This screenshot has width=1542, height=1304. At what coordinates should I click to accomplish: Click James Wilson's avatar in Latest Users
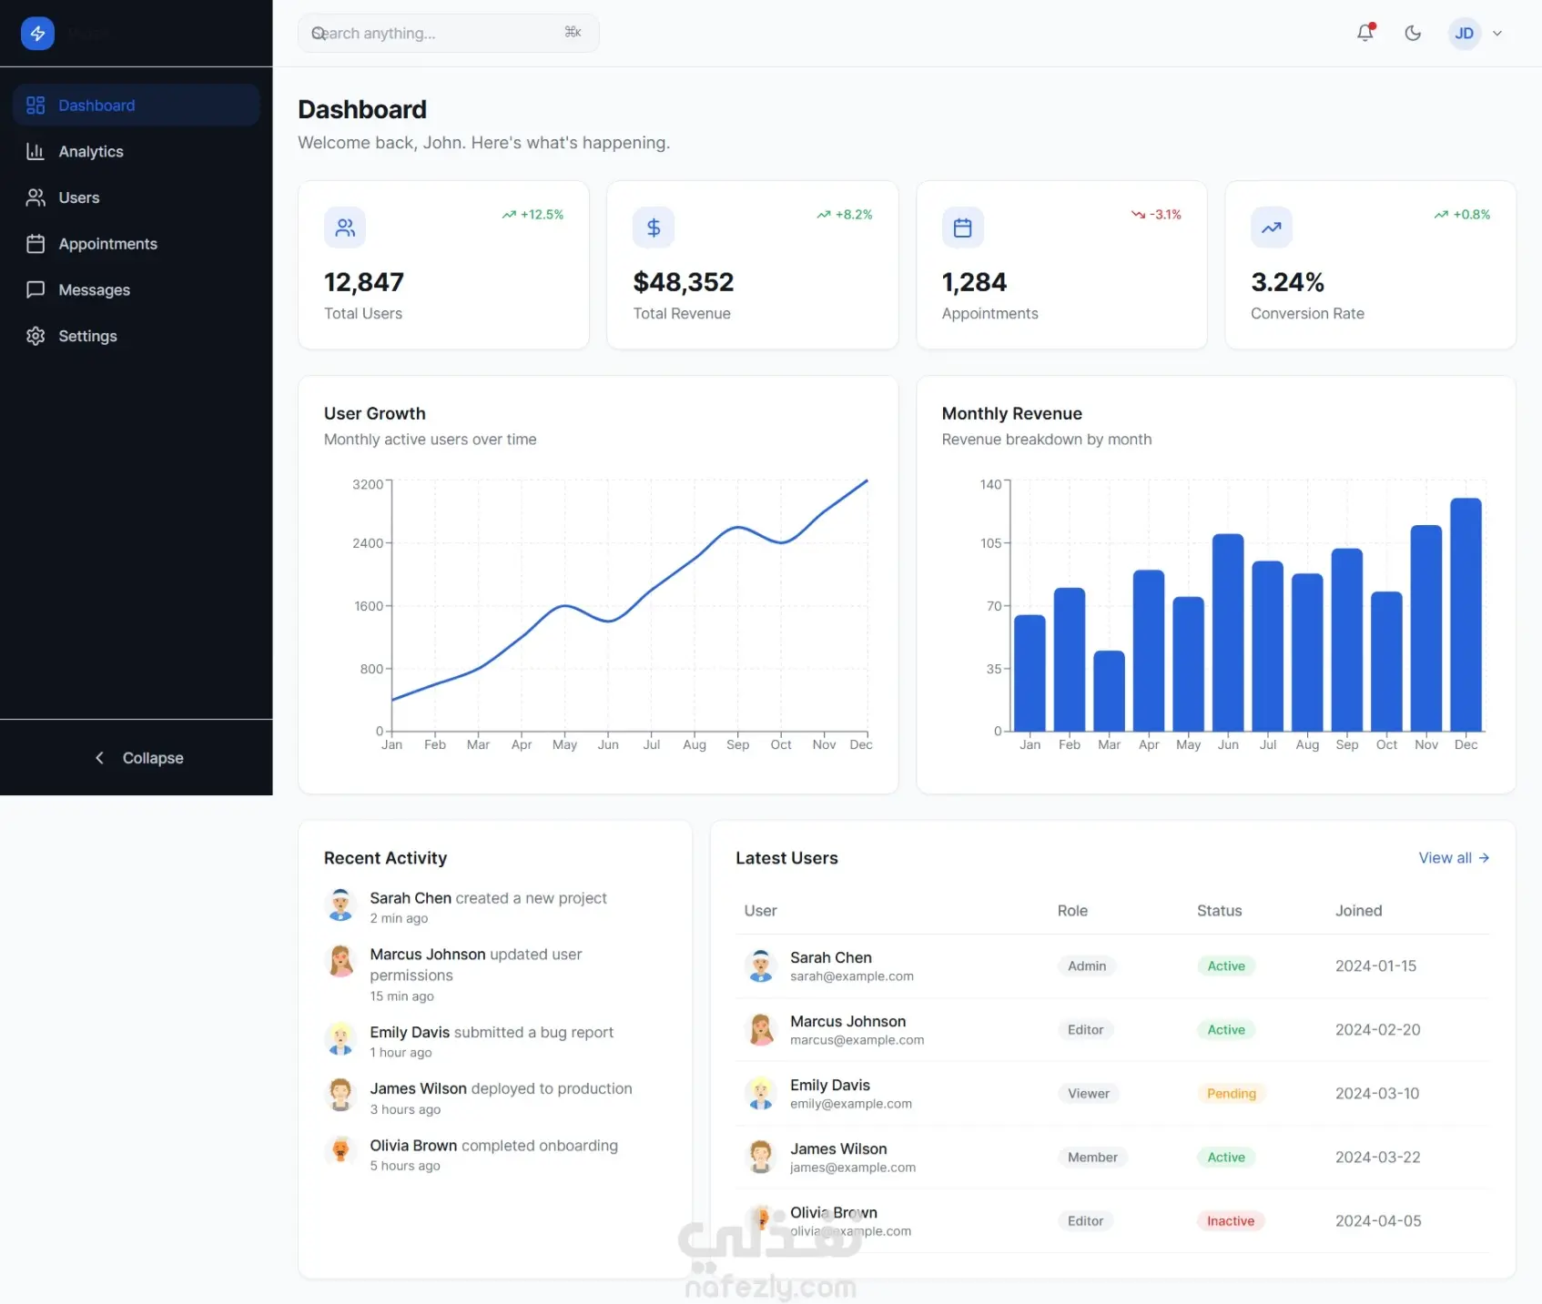[760, 1157]
